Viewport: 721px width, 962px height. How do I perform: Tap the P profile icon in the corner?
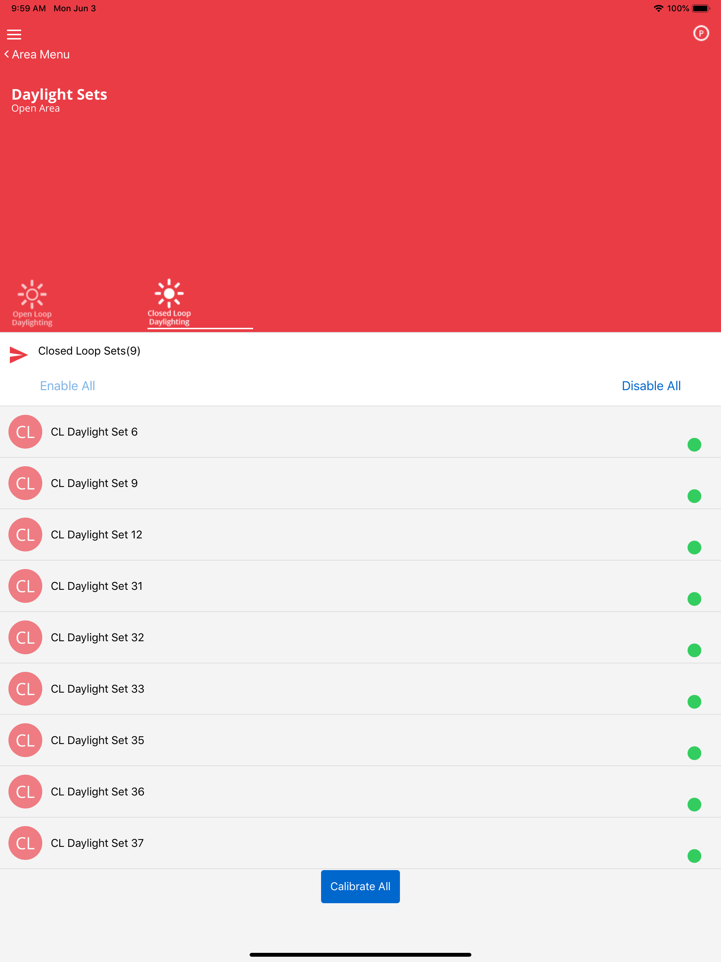701,33
